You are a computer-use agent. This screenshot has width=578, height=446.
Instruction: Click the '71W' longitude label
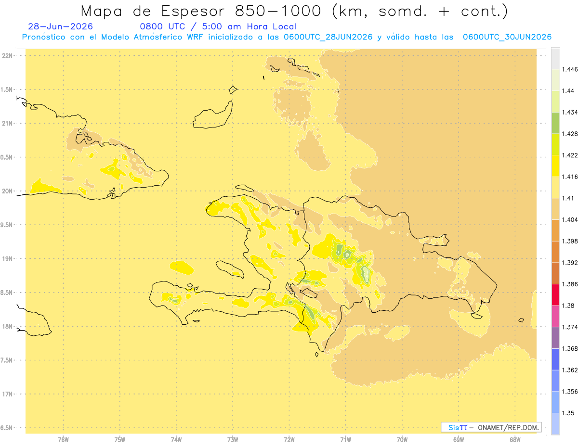click(x=345, y=440)
